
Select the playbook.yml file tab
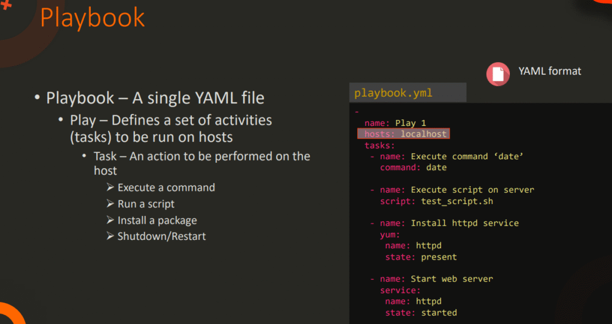tap(393, 93)
